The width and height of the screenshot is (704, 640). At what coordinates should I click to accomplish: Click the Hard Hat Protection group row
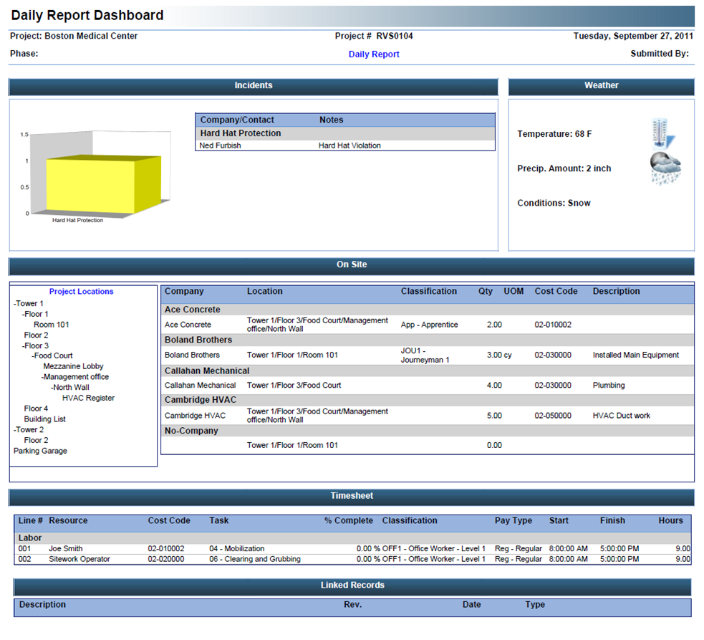[x=344, y=133]
